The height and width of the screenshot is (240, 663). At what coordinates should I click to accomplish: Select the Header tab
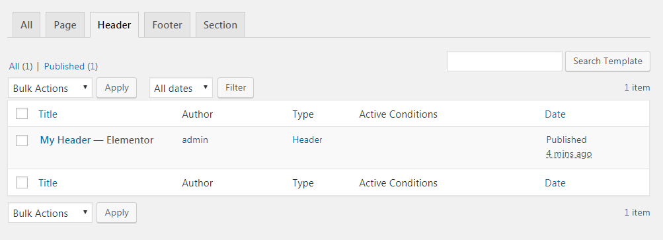click(114, 25)
